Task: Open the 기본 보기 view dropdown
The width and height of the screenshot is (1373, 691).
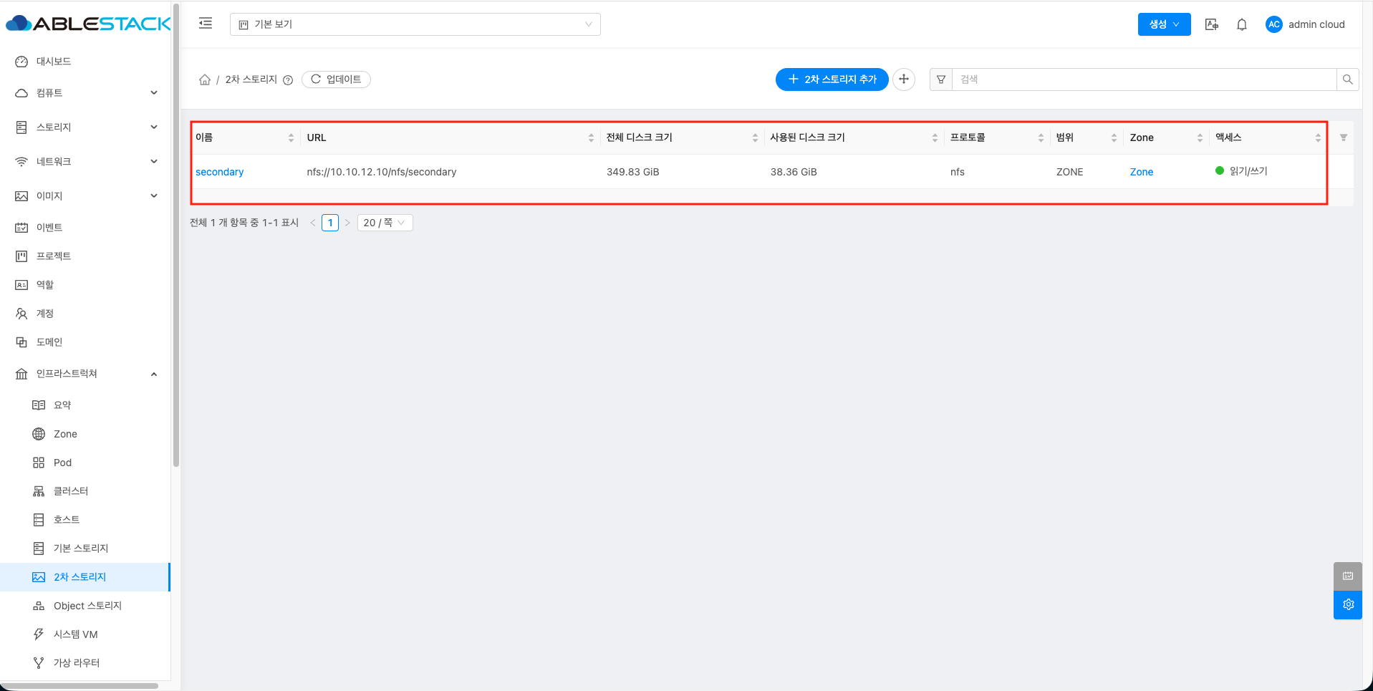Action: [x=415, y=24]
